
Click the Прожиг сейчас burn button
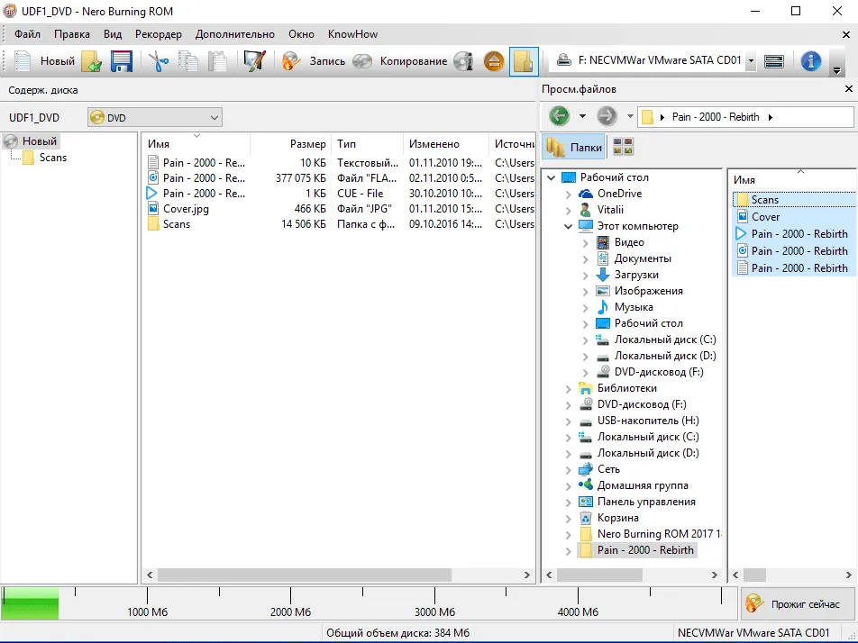pos(798,603)
